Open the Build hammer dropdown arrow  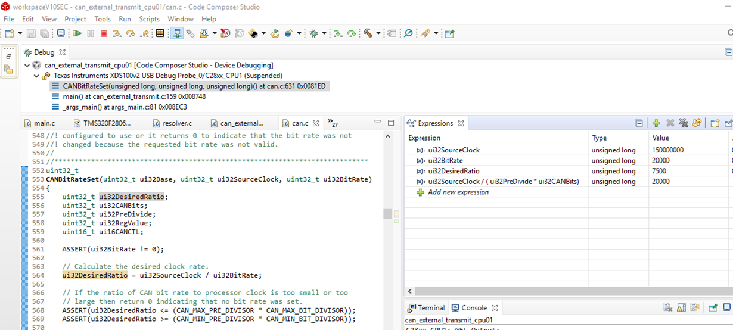coord(378,33)
